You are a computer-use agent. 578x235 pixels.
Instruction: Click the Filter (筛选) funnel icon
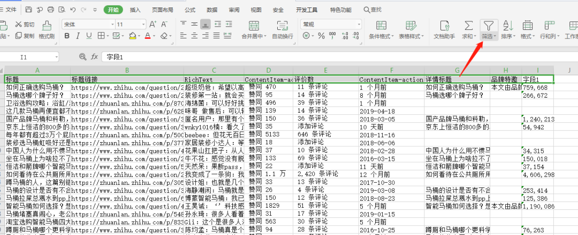click(489, 26)
